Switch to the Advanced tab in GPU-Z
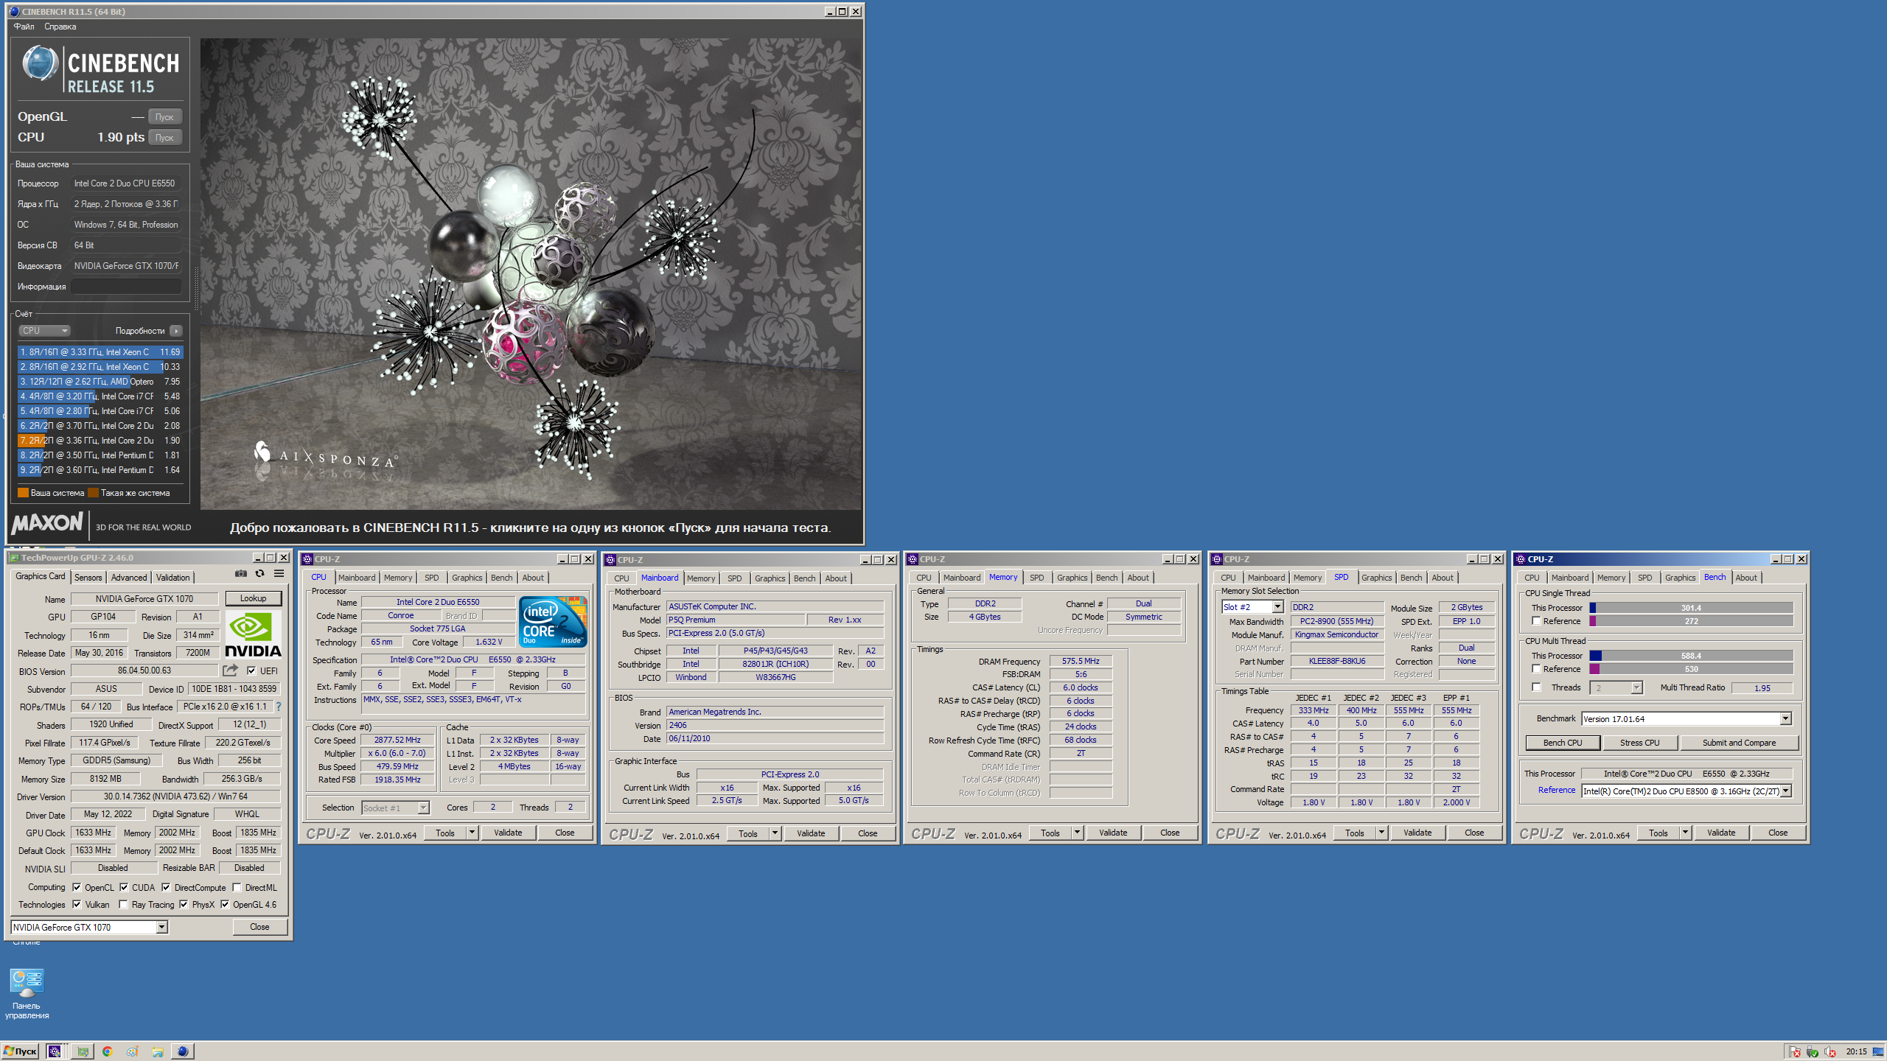 (x=129, y=577)
